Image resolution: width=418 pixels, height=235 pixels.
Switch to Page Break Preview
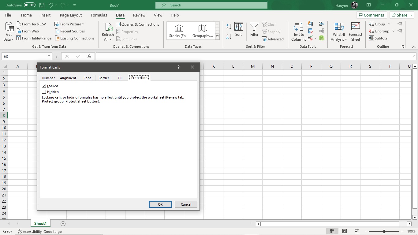coord(356,231)
